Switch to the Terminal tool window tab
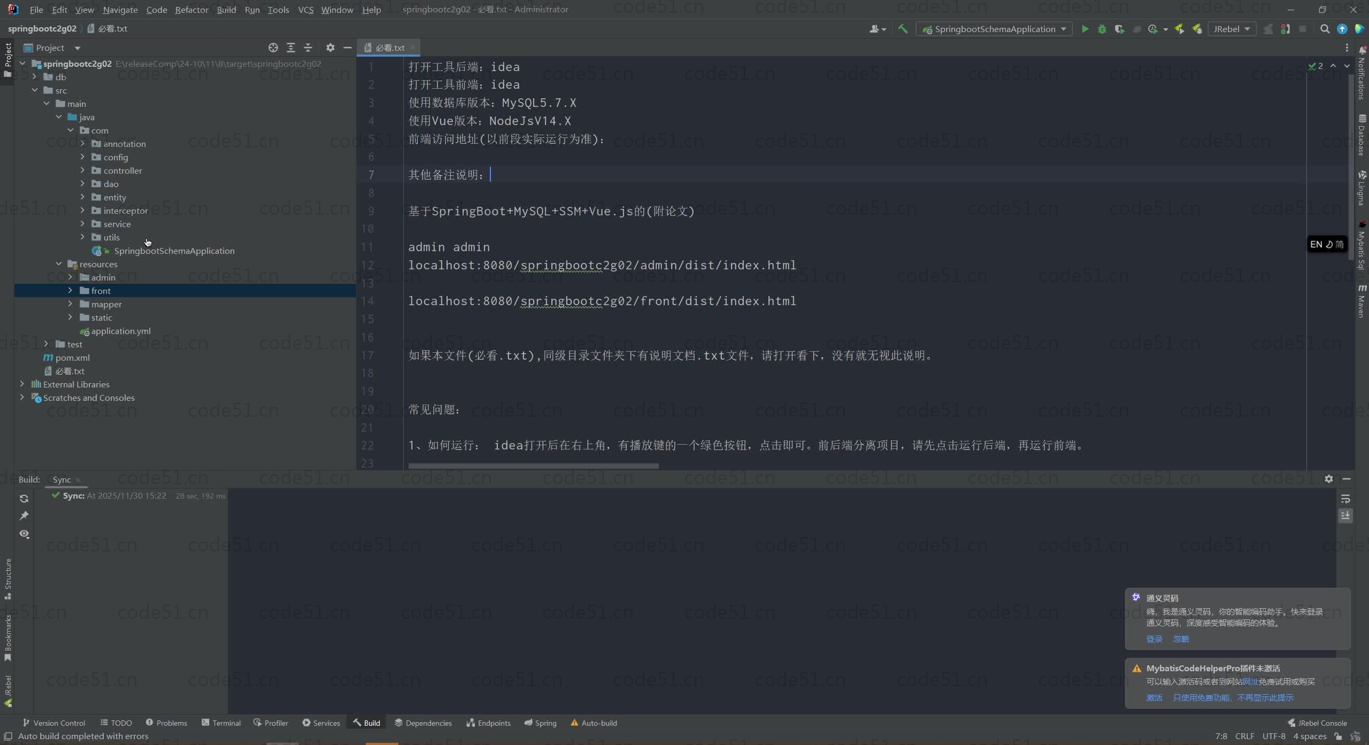This screenshot has height=745, width=1369. click(x=221, y=723)
